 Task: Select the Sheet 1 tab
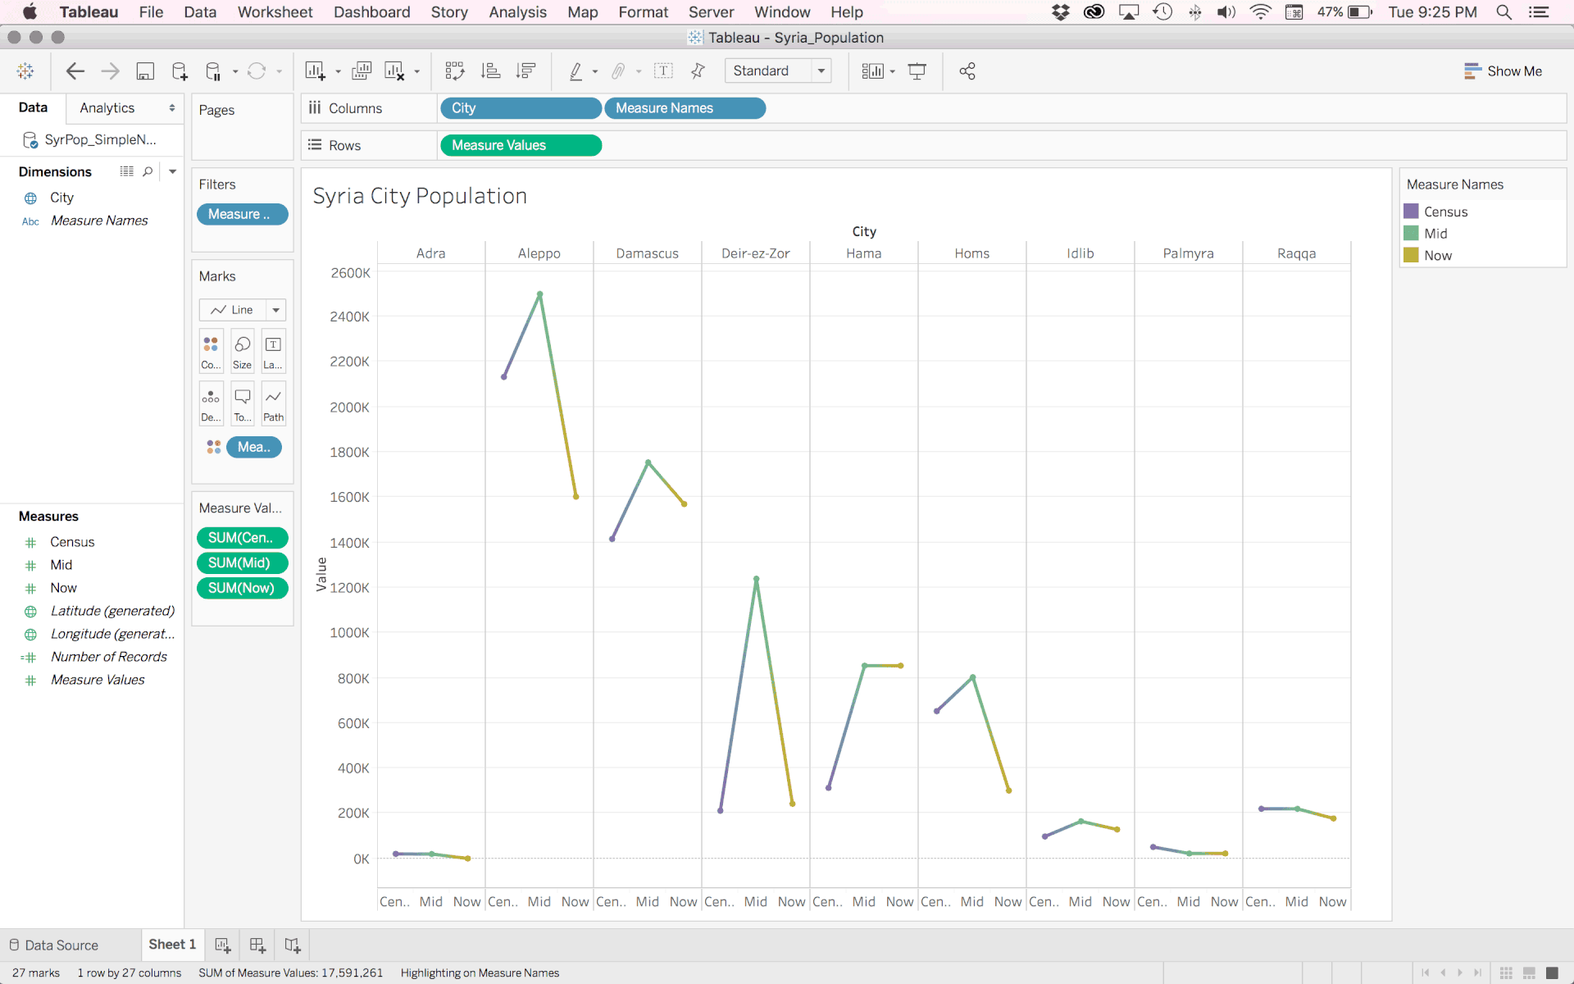(172, 945)
